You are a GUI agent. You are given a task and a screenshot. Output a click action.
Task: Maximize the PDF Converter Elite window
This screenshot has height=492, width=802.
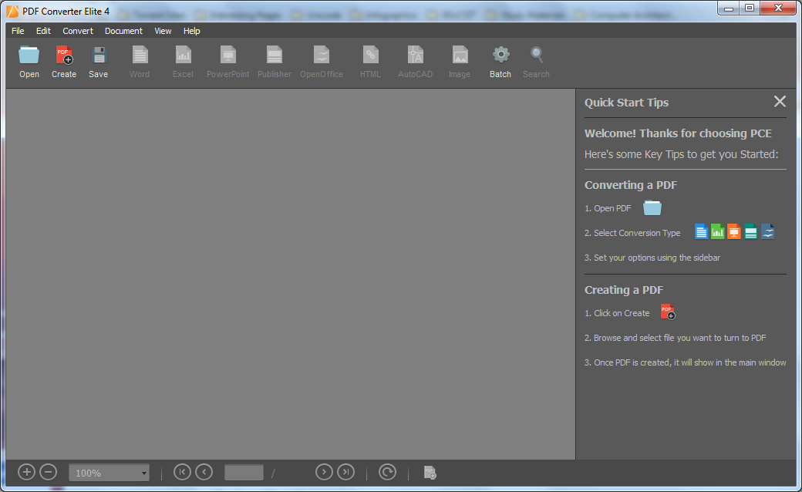click(750, 8)
